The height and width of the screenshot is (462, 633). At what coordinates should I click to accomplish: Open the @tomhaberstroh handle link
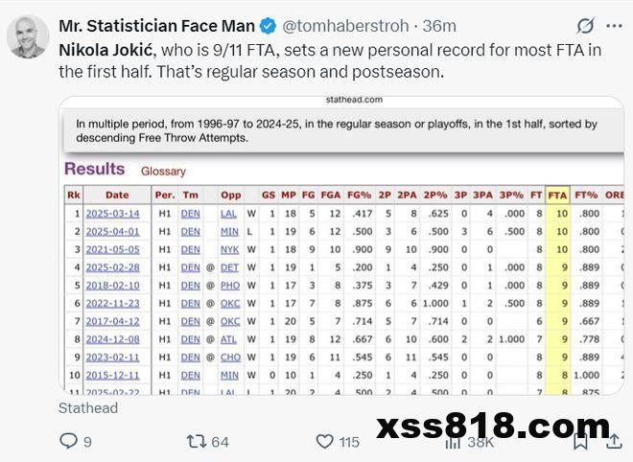click(345, 26)
